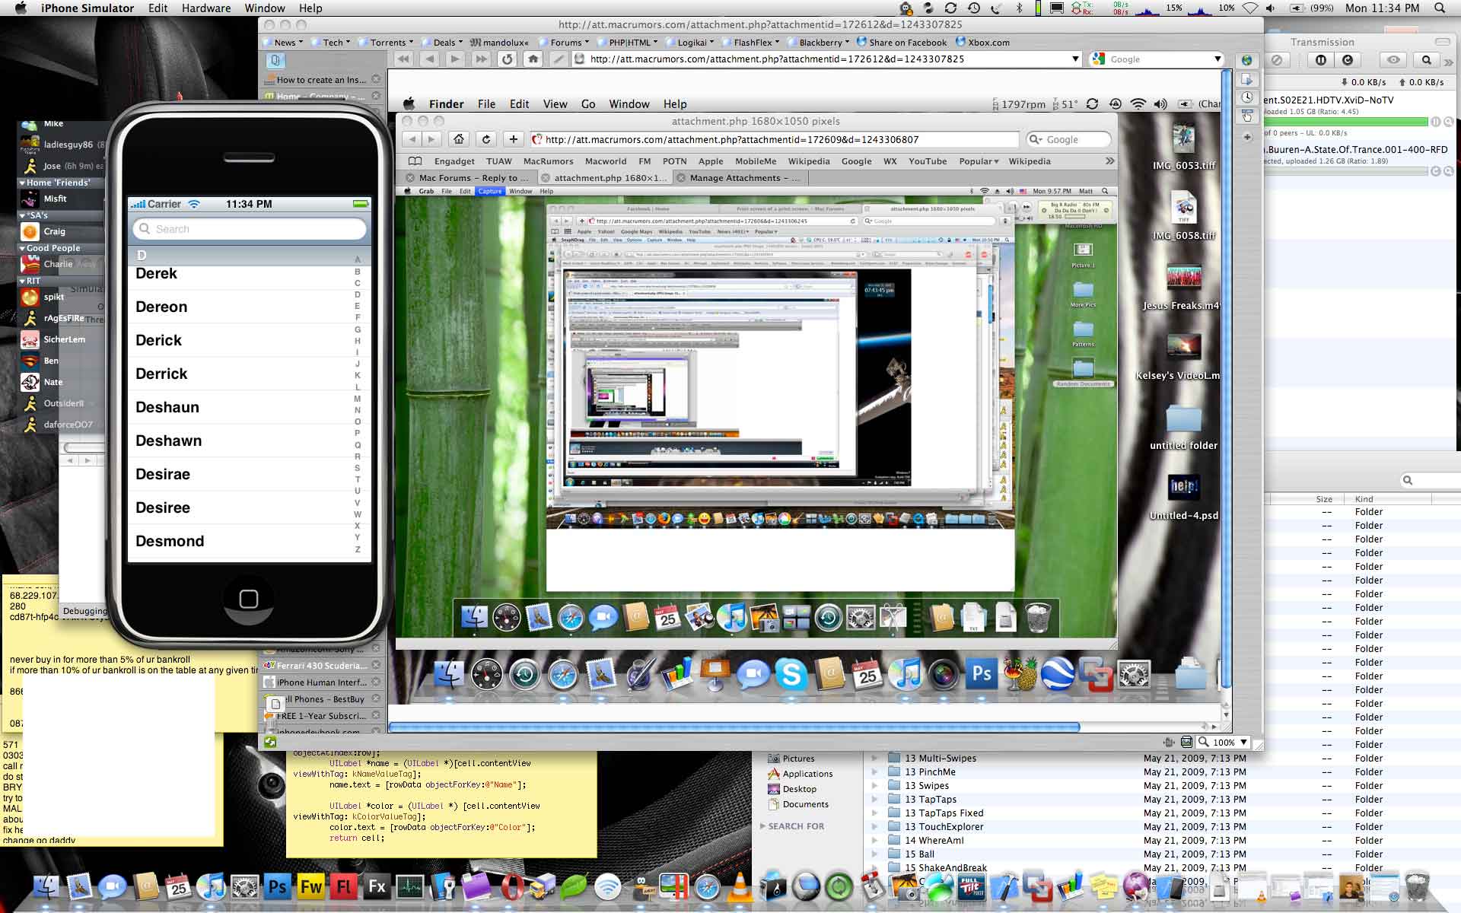This screenshot has width=1461, height=913.
Task: Reload the page in the outer browser toolbar
Action: click(508, 59)
